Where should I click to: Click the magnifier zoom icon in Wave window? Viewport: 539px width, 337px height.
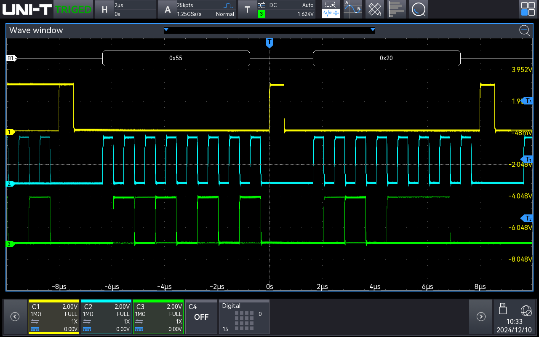tap(524, 30)
